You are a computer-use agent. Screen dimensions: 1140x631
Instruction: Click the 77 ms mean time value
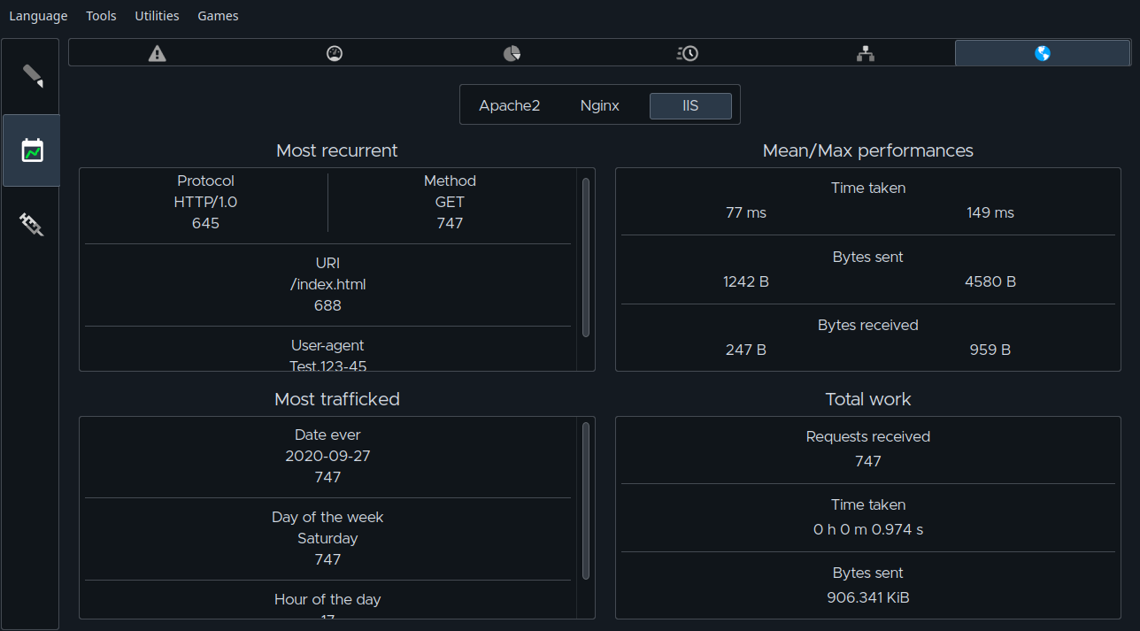pos(746,212)
